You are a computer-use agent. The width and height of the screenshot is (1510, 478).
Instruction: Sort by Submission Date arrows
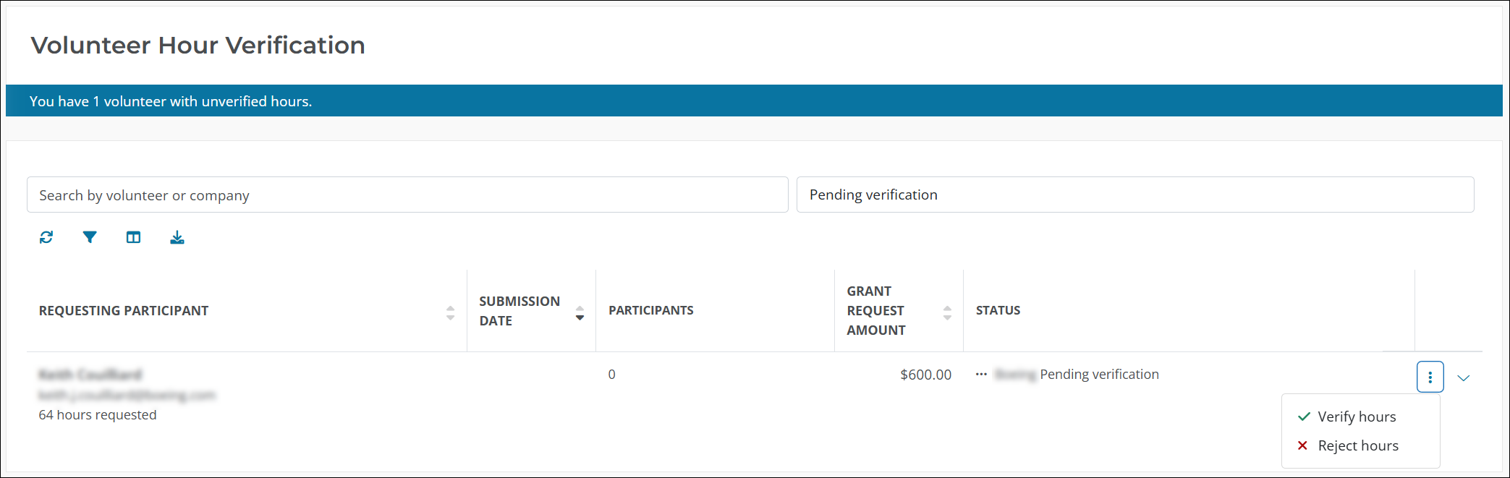[580, 312]
